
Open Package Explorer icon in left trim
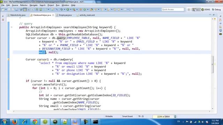click(x=3, y=20)
